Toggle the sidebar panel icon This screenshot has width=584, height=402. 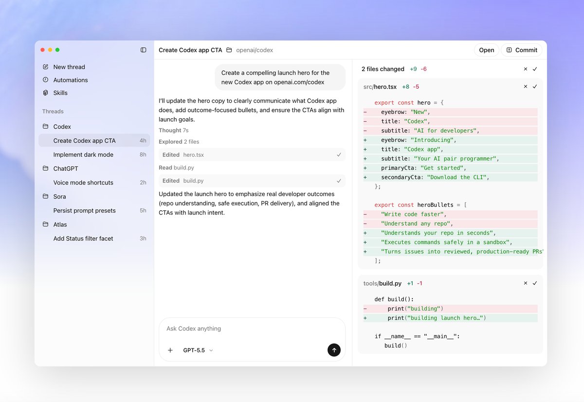(x=143, y=50)
